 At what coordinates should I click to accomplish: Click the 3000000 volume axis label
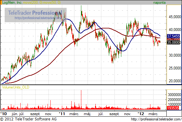click(174, 94)
